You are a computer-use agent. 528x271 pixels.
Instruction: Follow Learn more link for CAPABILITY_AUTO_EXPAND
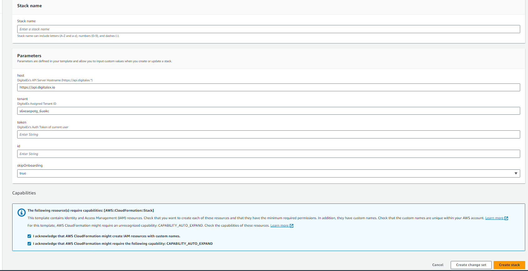click(x=279, y=226)
